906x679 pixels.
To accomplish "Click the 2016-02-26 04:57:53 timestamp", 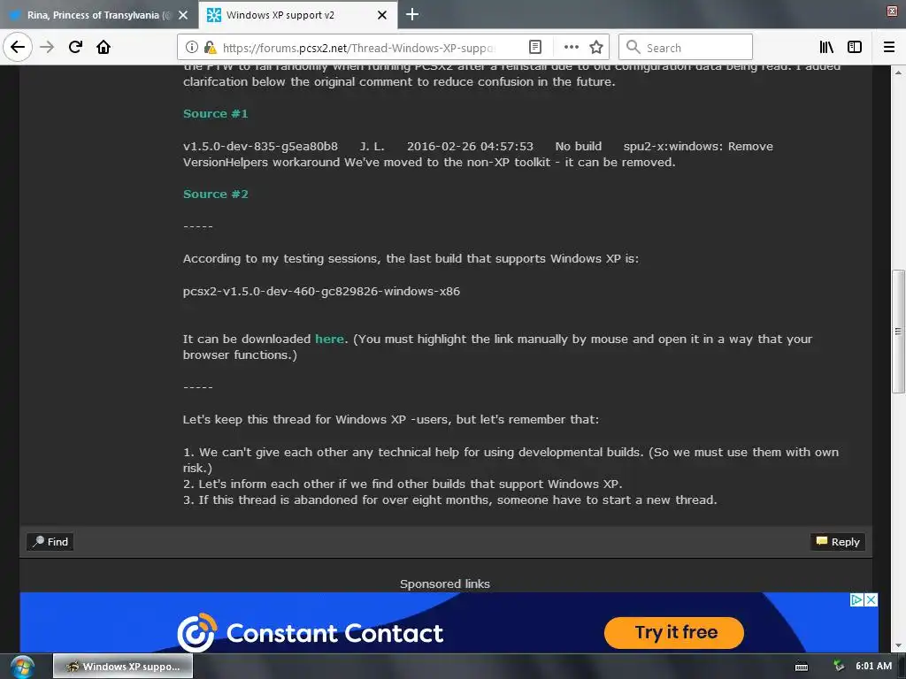I will pyautogui.click(x=470, y=146).
